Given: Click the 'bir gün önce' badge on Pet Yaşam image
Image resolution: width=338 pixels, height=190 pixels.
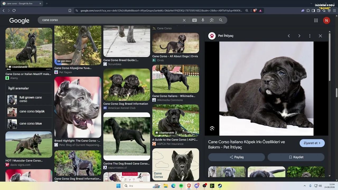Looking at the screenshot, I should [x=64, y=61].
